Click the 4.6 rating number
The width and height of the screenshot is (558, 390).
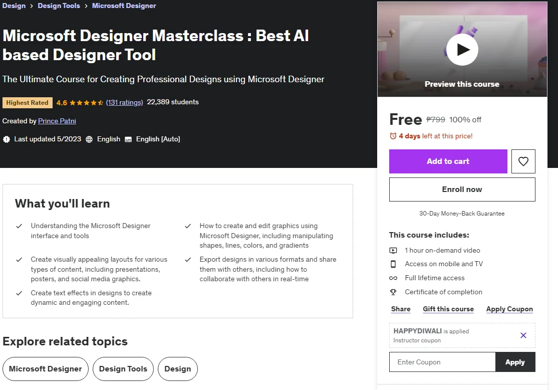[x=62, y=103]
